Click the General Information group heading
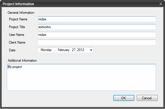This screenshot has width=165, height=109. point(21,13)
